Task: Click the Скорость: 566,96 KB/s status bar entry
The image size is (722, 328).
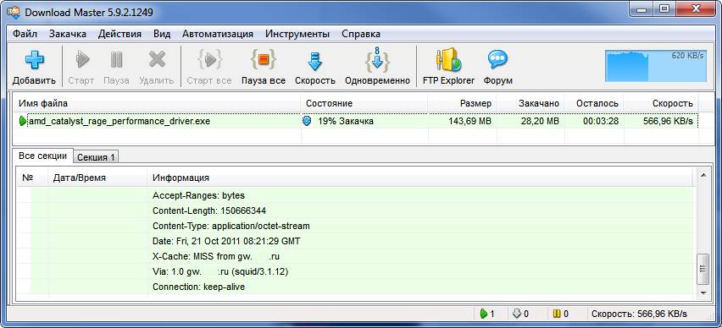Action: point(639,314)
